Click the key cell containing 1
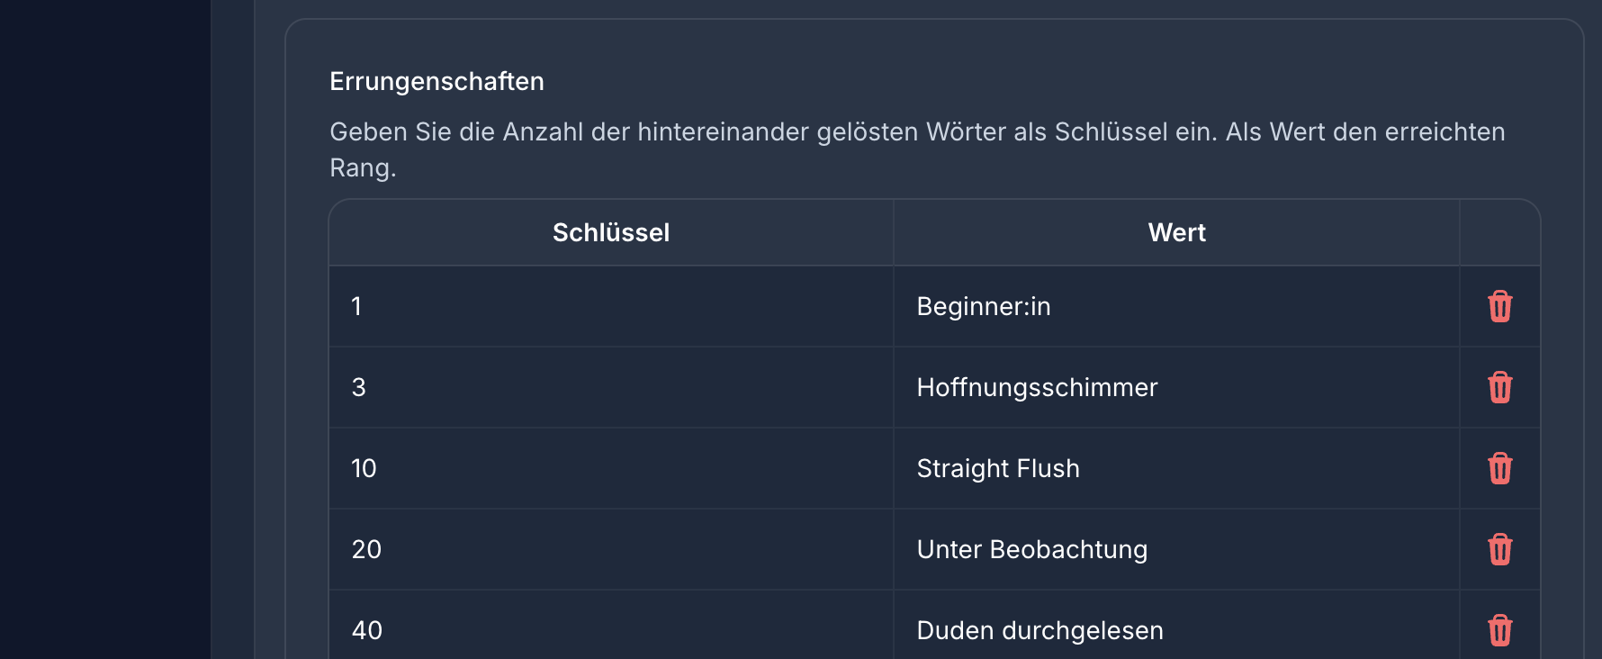This screenshot has height=659, width=1602. click(611, 306)
